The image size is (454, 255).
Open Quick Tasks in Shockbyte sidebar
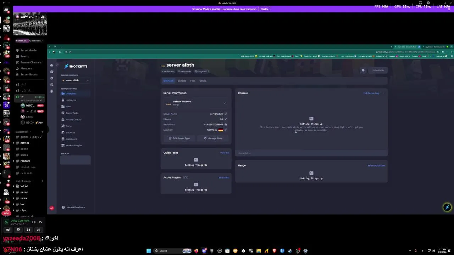[x=75, y=113]
